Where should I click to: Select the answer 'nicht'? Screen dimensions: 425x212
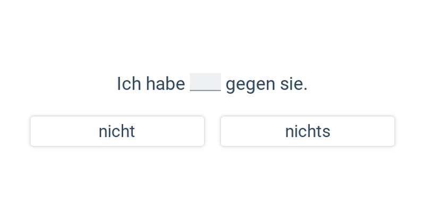pyautogui.click(x=117, y=131)
